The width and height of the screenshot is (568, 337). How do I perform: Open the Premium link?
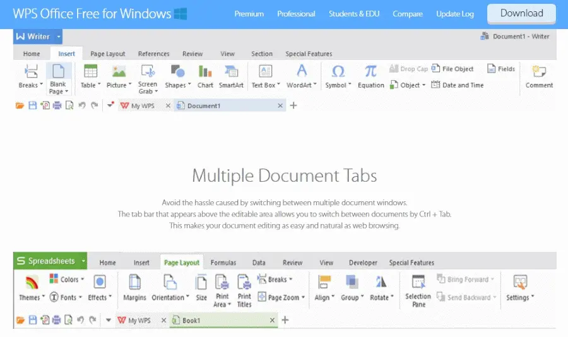(x=249, y=14)
